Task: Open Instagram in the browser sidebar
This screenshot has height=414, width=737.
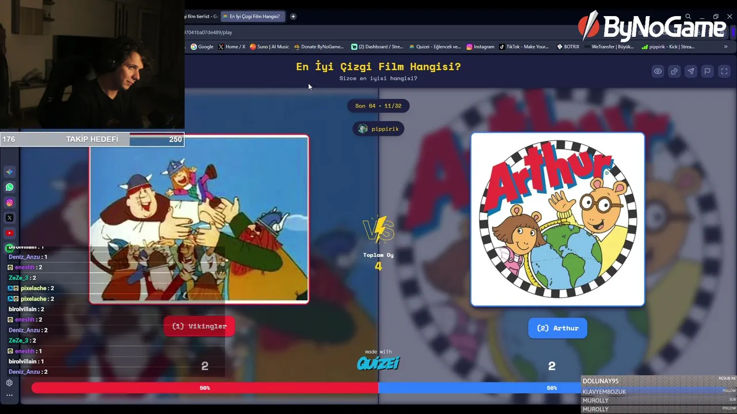Action: click(x=9, y=202)
